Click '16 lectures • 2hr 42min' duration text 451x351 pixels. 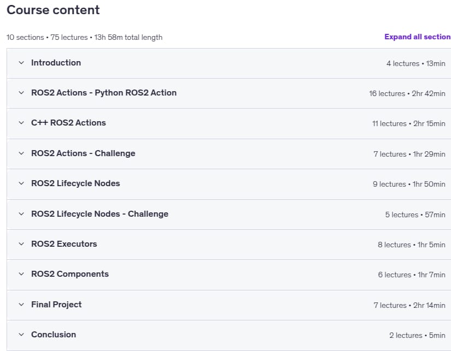pyautogui.click(x=407, y=93)
